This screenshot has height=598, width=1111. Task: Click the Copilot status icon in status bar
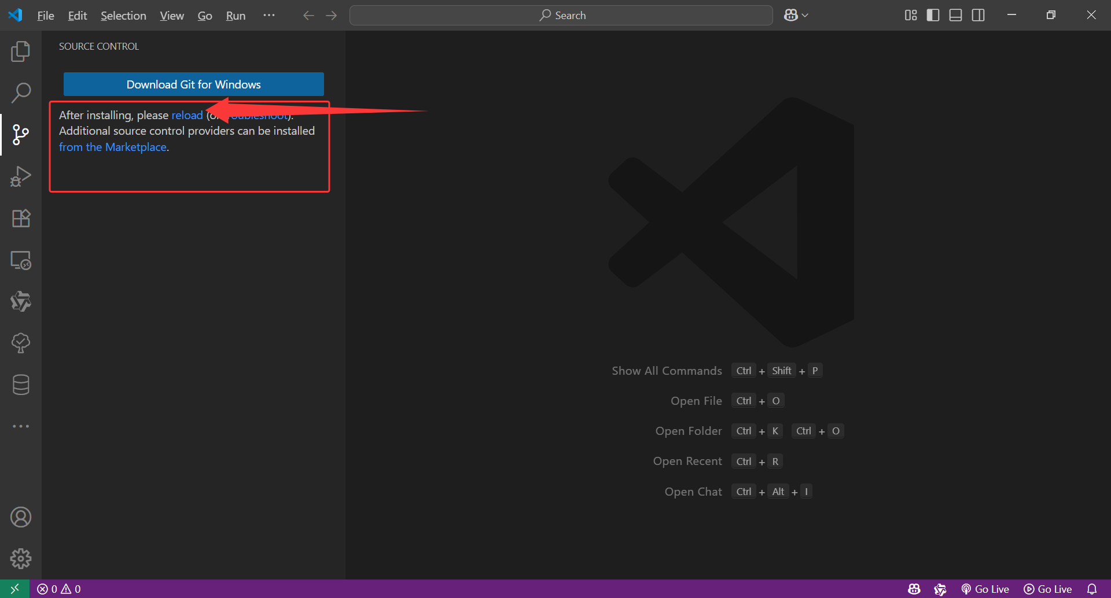[x=914, y=589]
